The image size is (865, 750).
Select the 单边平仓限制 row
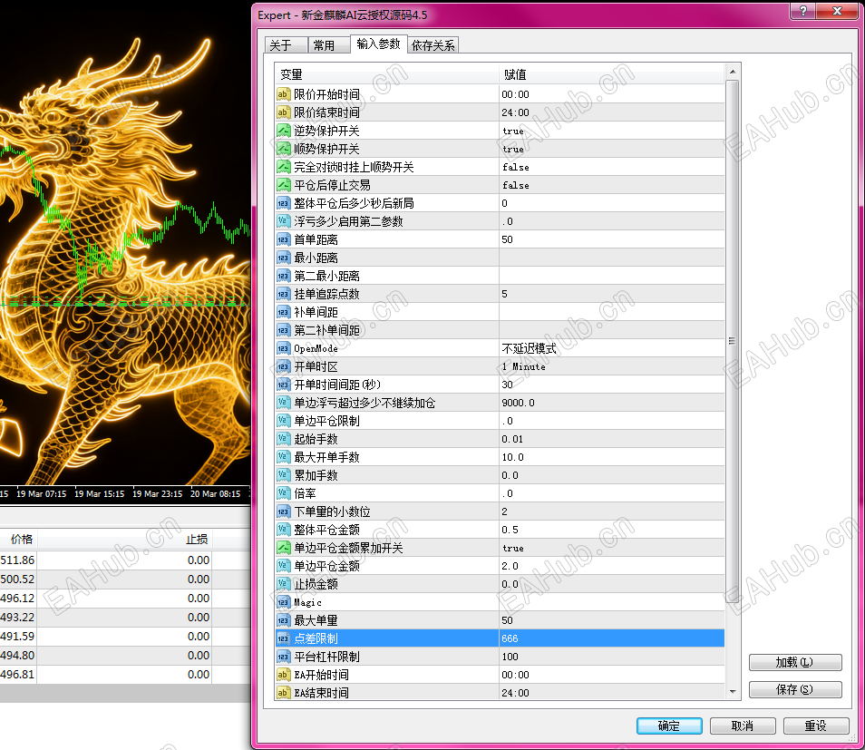click(x=500, y=421)
